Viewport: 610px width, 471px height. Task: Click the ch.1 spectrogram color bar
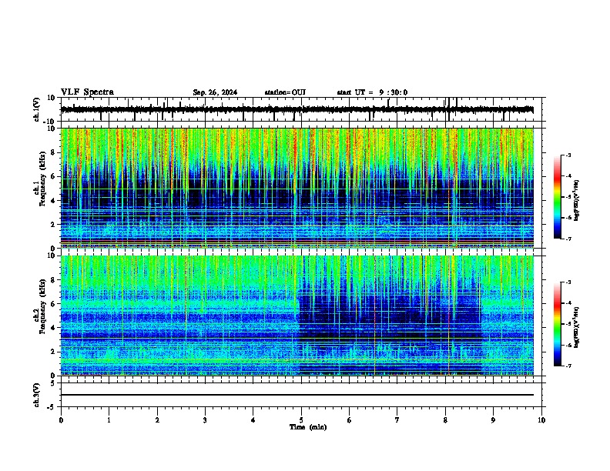tap(558, 197)
